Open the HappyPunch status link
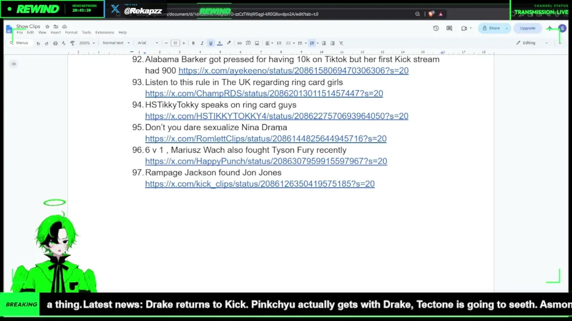Viewport: 572px width, 321px height. click(266, 161)
